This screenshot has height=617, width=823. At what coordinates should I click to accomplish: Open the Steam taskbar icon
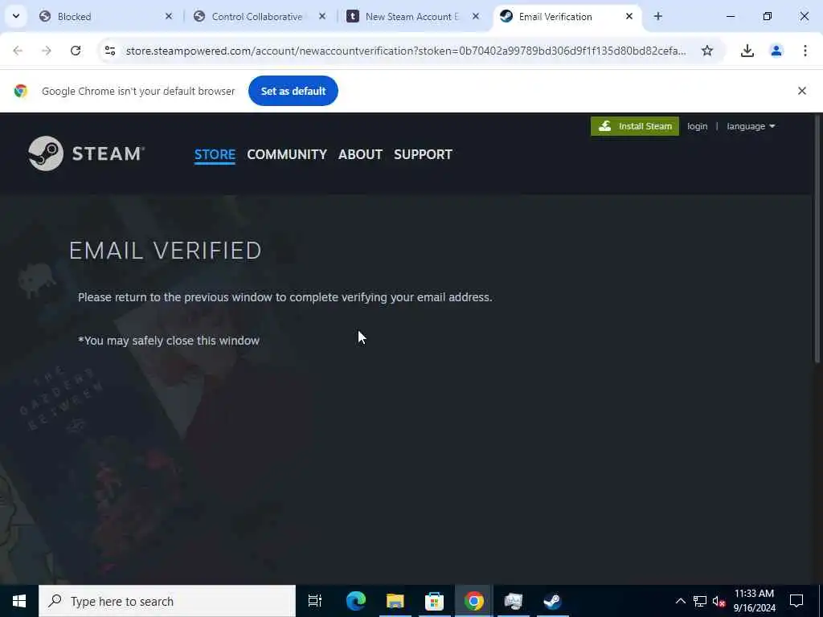tap(552, 601)
